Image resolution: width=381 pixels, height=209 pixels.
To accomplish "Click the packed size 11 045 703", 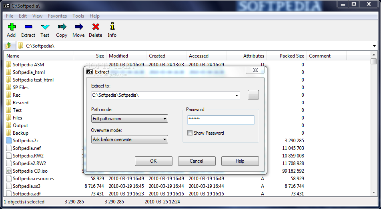I will point(293,148).
